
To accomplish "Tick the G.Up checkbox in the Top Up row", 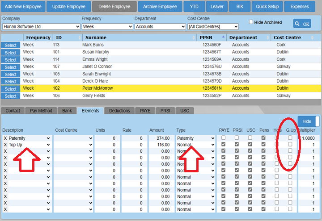I will (290, 145).
